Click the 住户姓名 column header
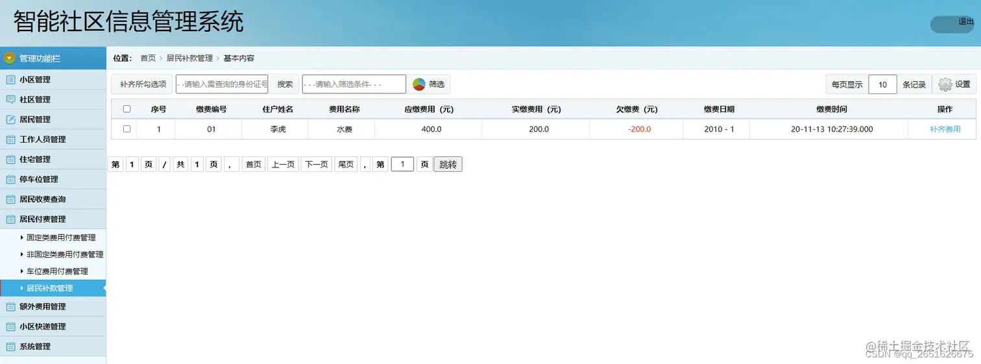 pos(278,109)
